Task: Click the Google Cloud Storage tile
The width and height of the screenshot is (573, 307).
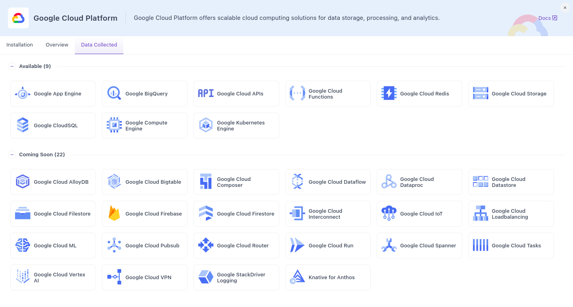Action: tap(511, 93)
